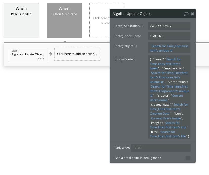Enable the breakpoint in debug mode checkbox
209x175 pixels.
[x=188, y=158]
